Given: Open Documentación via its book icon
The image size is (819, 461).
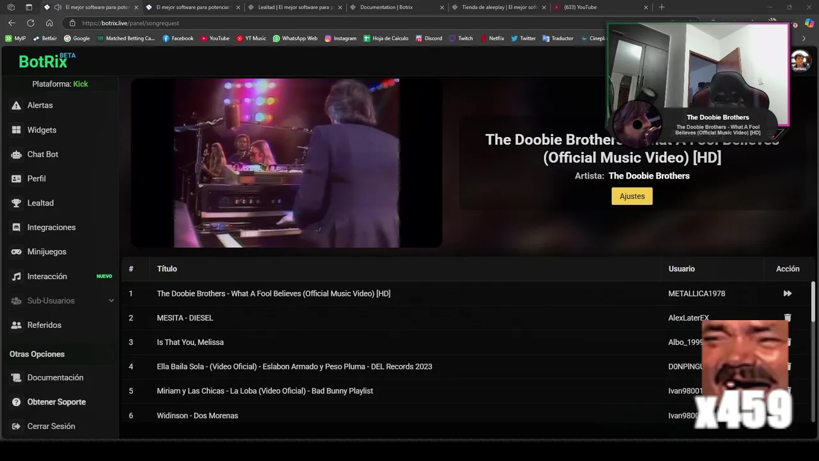Looking at the screenshot, I should click(x=16, y=378).
